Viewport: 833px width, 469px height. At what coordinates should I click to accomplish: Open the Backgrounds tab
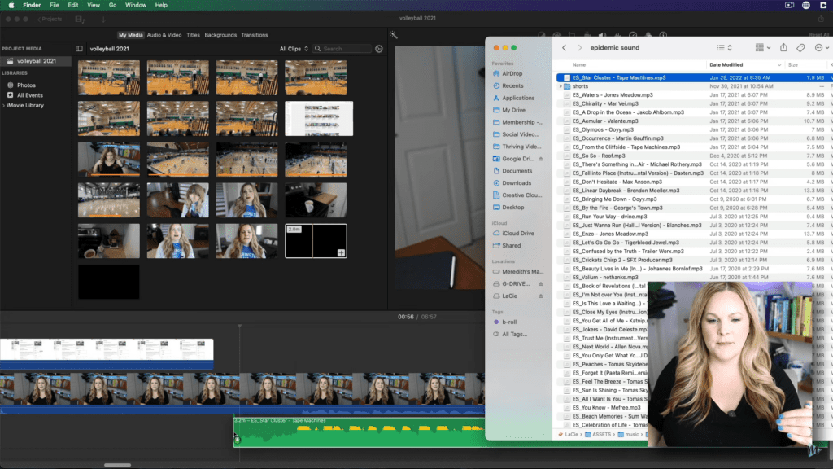point(220,35)
